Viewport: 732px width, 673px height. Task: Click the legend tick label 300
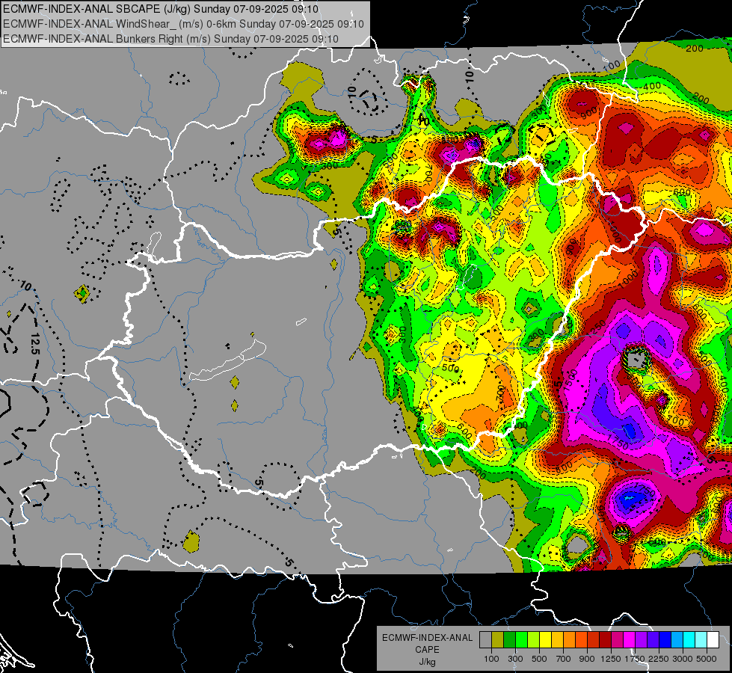pos(515,659)
